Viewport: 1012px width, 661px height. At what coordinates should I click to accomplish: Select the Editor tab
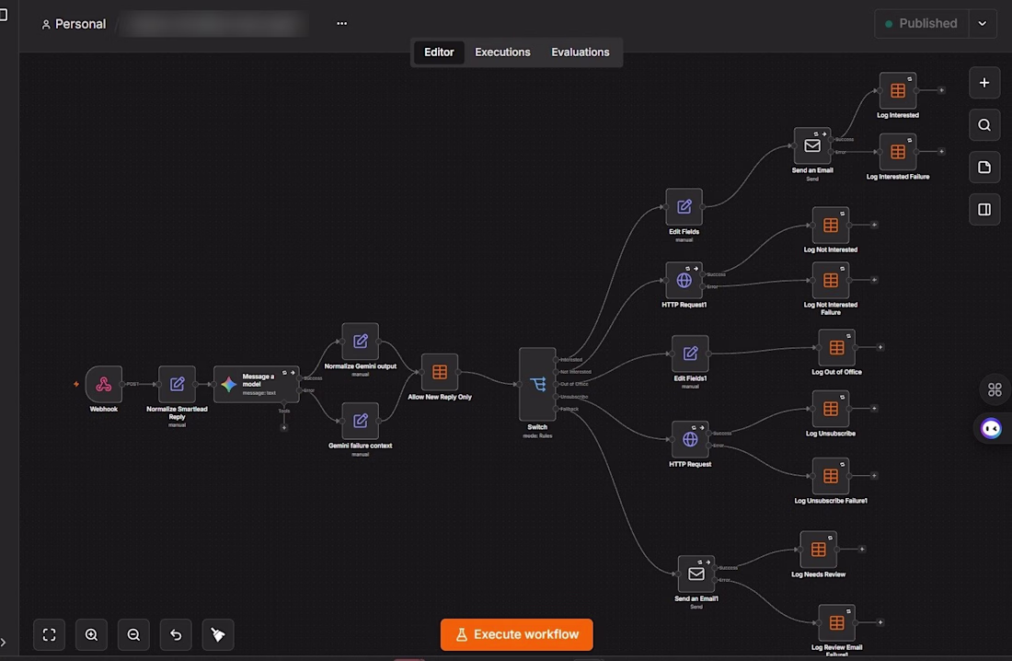pyautogui.click(x=439, y=52)
